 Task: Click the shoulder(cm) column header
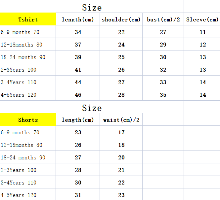[x=121, y=19]
